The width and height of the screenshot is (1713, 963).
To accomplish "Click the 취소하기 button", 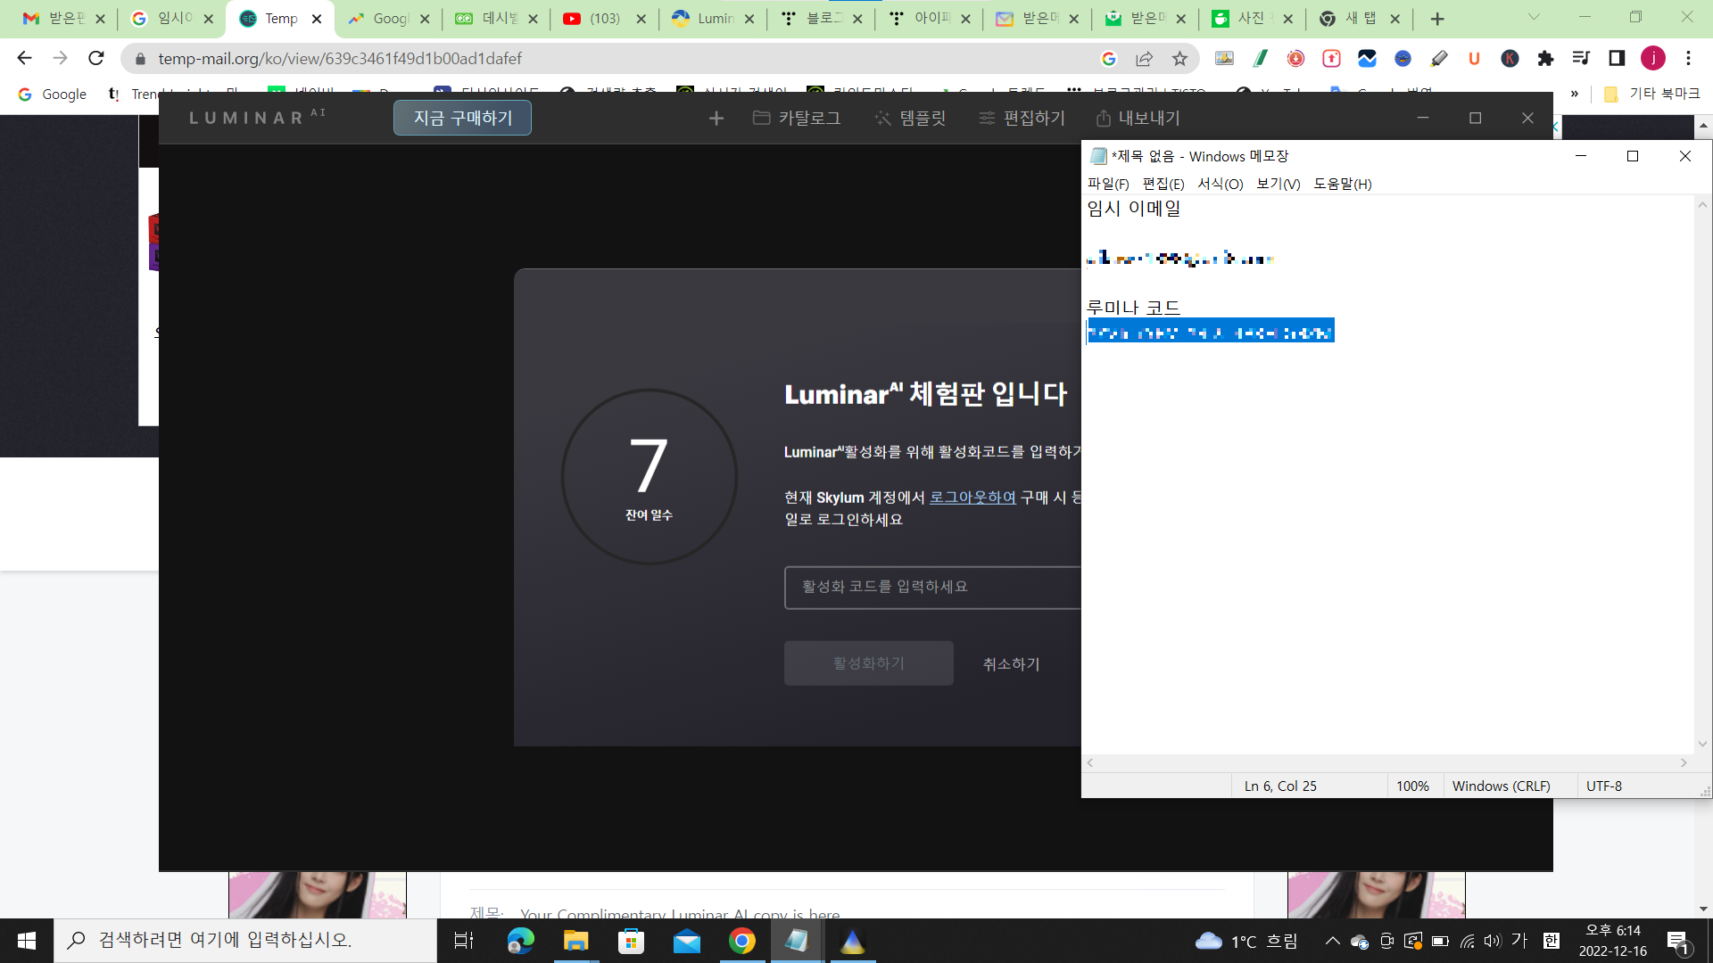I will coord(1011,664).
